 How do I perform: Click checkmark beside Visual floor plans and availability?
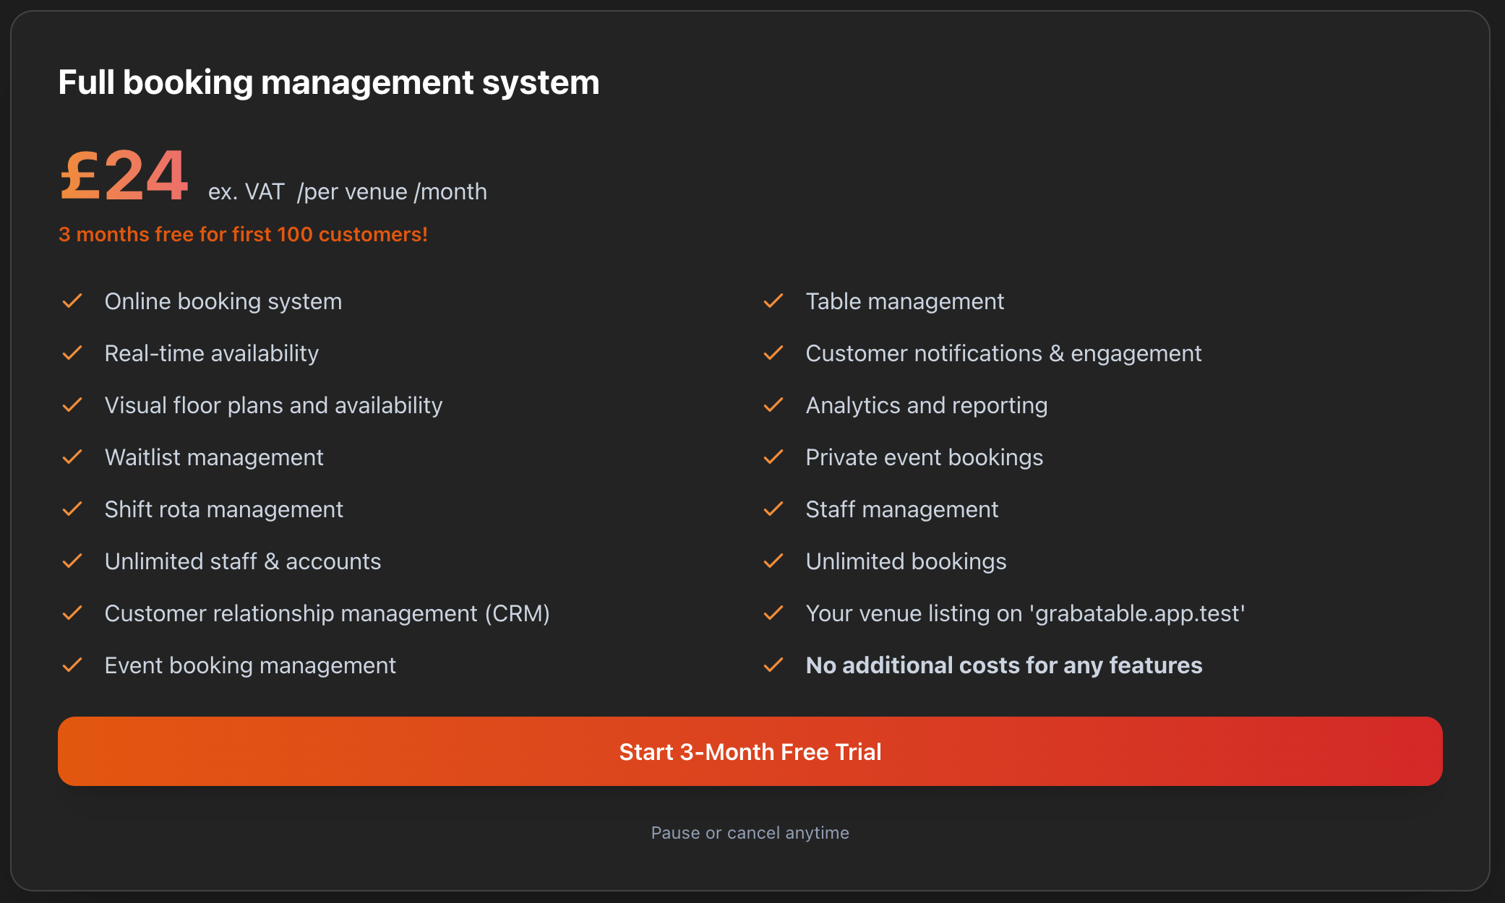72,405
